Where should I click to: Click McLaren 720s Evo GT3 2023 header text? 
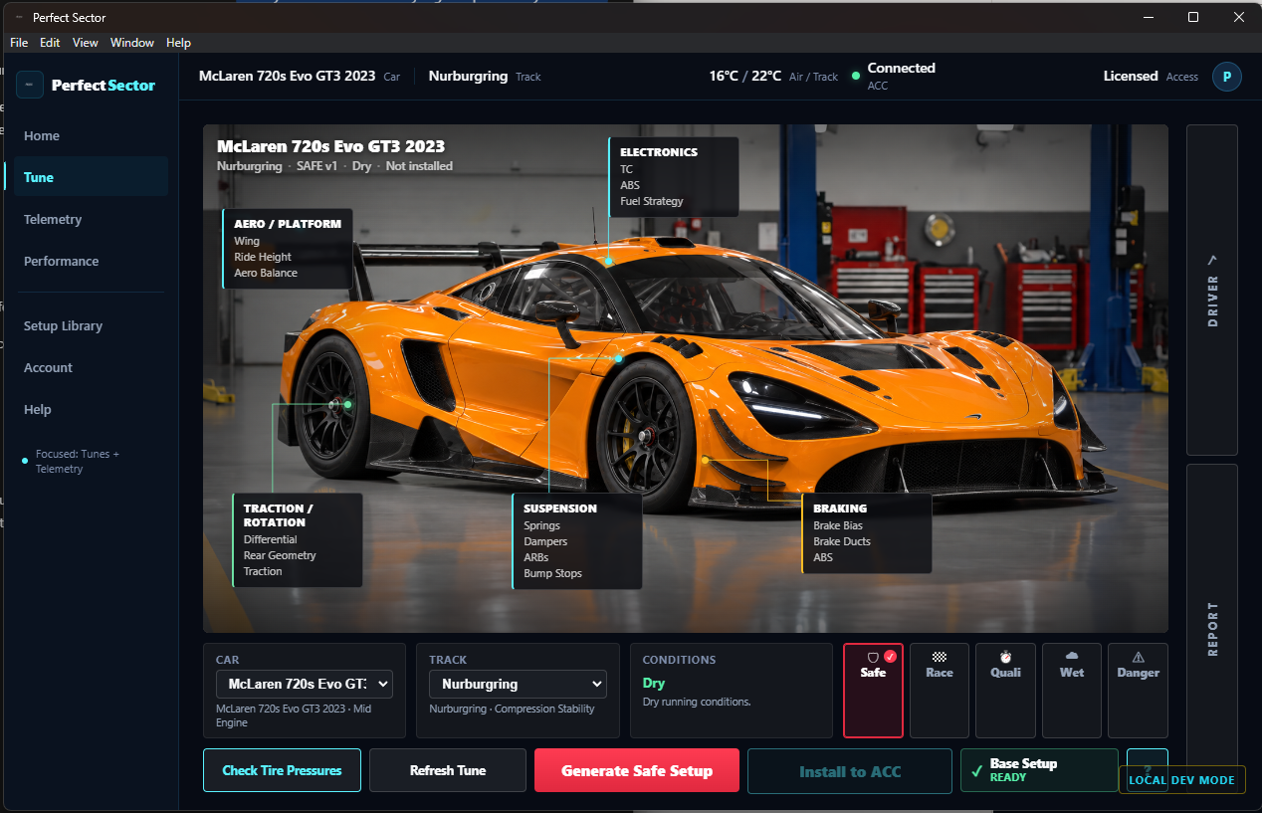point(288,76)
